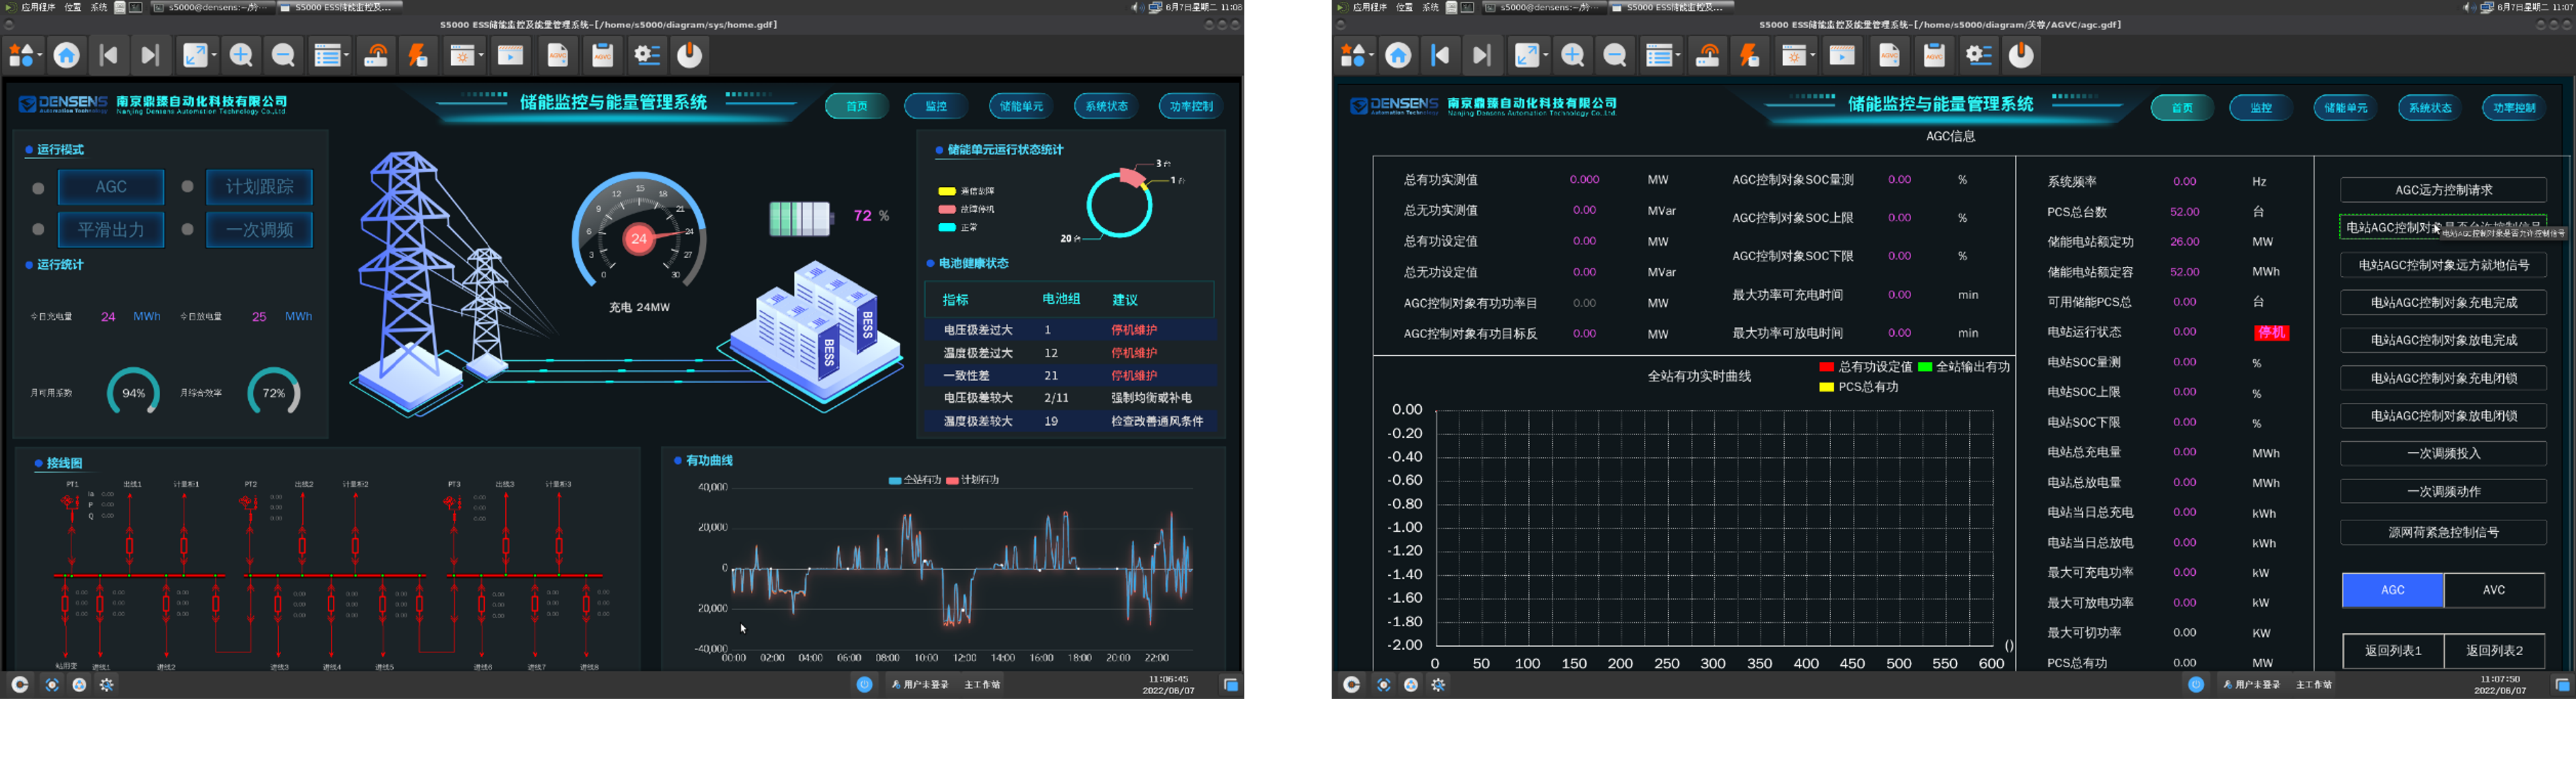Click the 计划跟踪 run mode button
The height and width of the screenshot is (780, 2576).
260,187
